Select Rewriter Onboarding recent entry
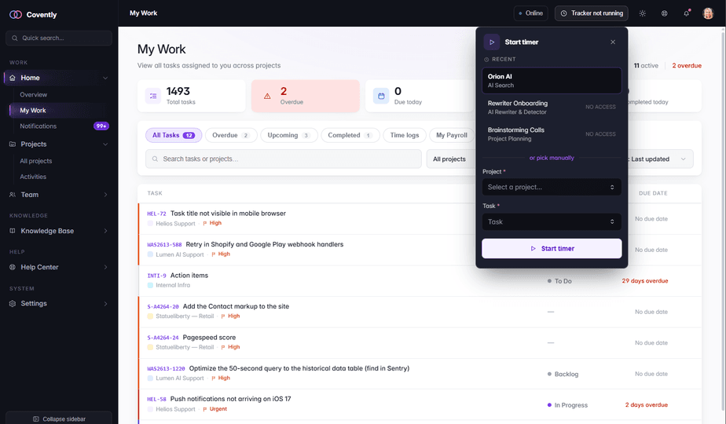Viewport: 726px width, 424px height. point(552,108)
